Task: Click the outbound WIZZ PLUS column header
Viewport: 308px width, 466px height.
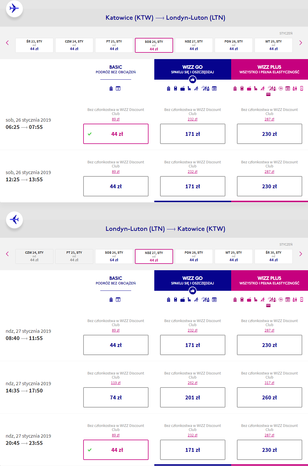Action: click(270, 69)
